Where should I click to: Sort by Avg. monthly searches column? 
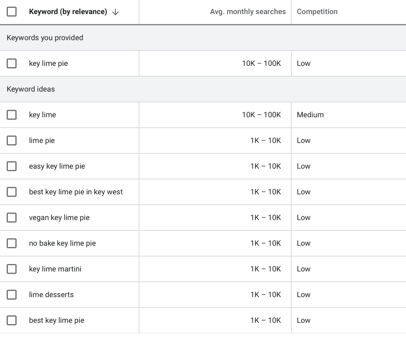(248, 12)
